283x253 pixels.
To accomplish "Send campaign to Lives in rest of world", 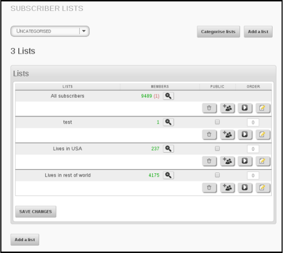I will point(245,187).
